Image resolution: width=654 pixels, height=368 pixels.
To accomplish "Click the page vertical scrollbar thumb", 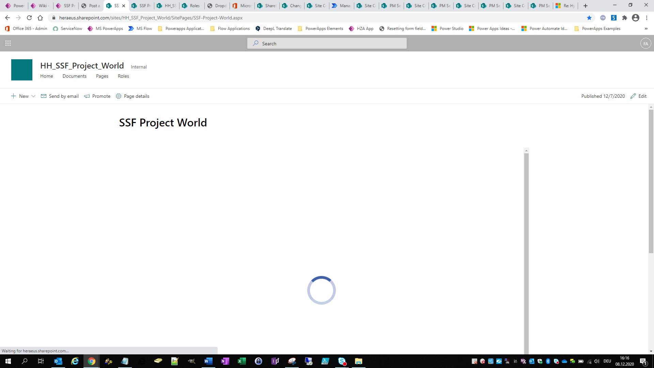I will point(651,181).
